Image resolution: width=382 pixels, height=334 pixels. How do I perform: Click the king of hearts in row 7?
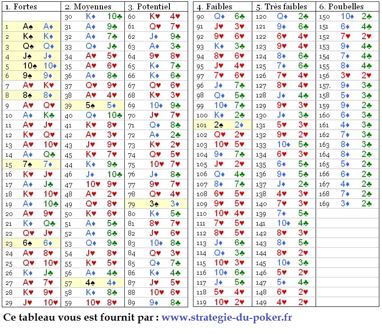pyautogui.click(x=48, y=85)
